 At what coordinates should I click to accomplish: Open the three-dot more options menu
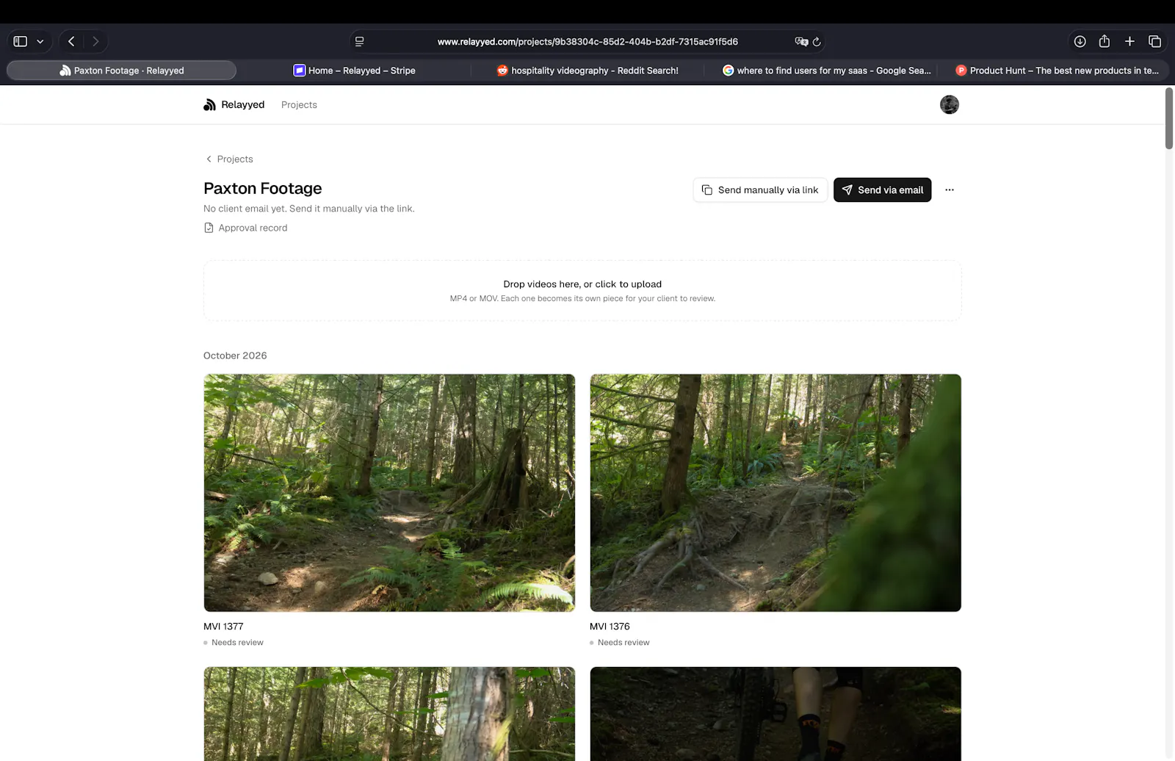[950, 190]
